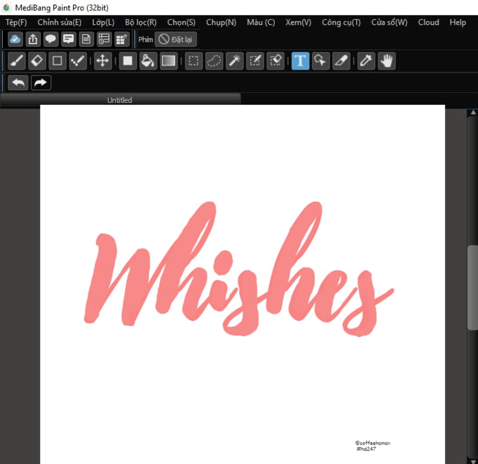
Task: Select the Text tool
Action: click(300, 61)
